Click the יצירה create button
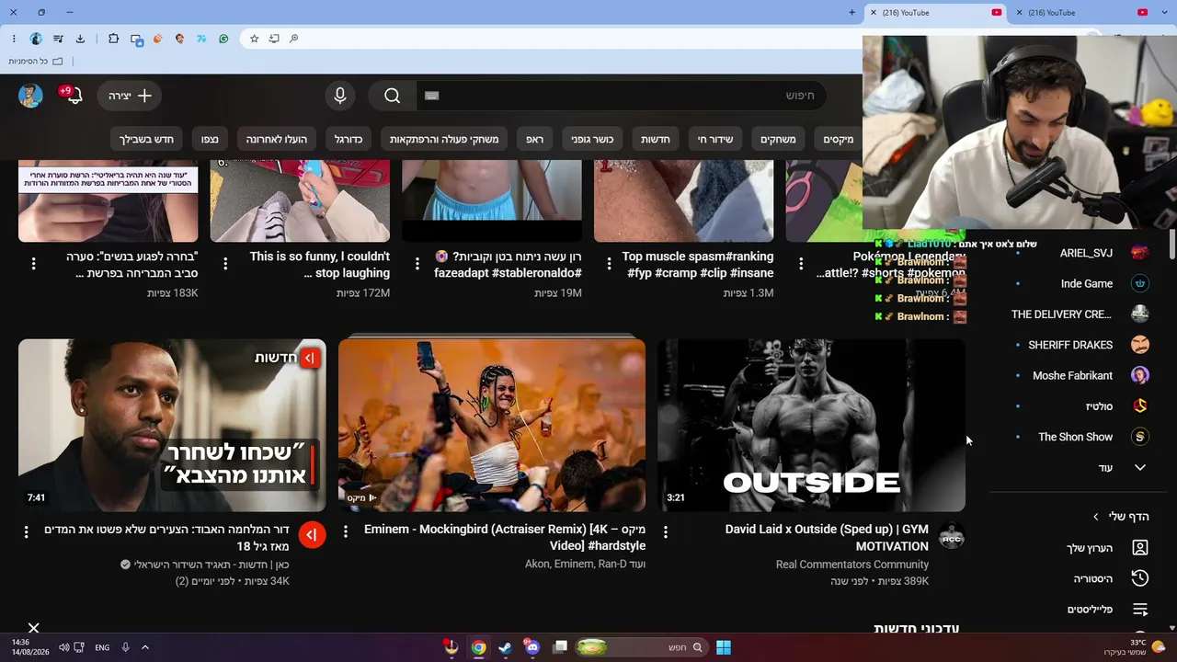1177x662 pixels. [130, 96]
